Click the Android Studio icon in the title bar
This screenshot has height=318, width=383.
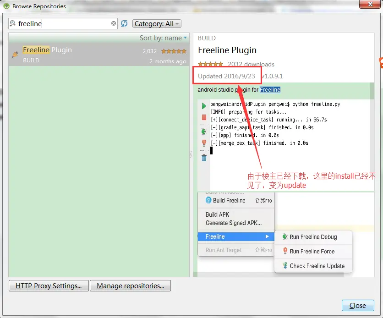[6, 6]
